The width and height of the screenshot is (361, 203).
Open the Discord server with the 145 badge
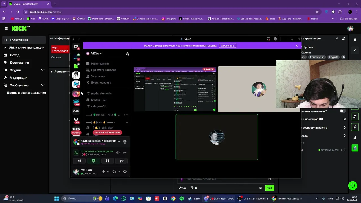[x=76, y=120]
